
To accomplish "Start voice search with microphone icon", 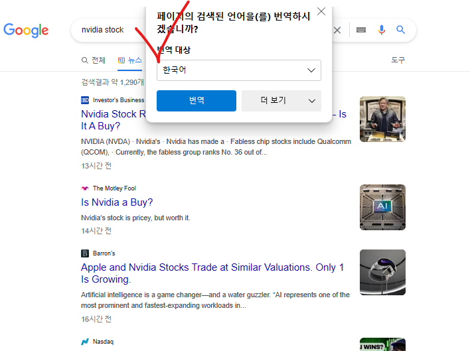I will 381,30.
